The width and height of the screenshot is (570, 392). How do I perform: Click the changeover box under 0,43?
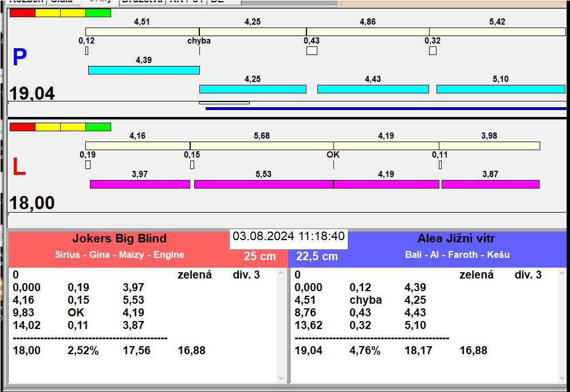[312, 51]
